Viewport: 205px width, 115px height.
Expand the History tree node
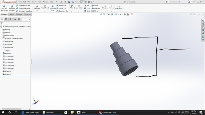[x=1, y=30]
